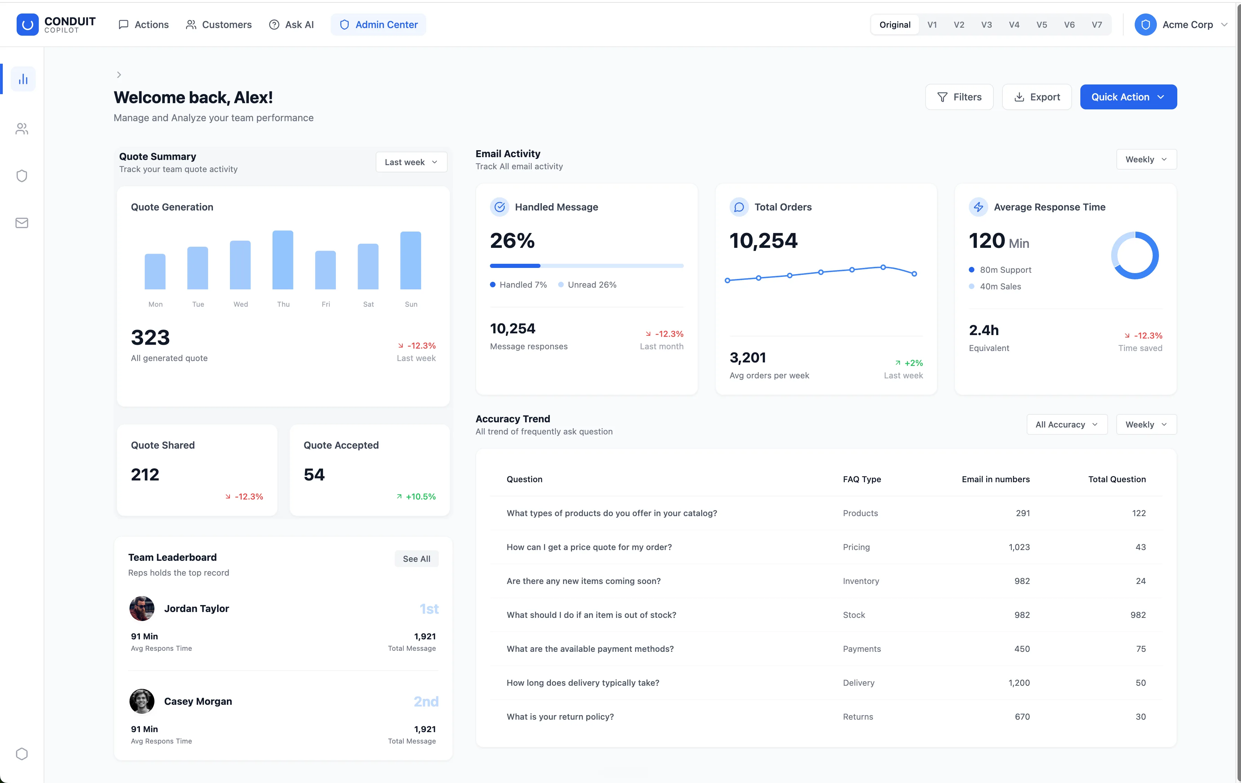Expand the Acme Corp account dropdown
Image resolution: width=1241 pixels, height=783 pixels.
[1181, 24]
